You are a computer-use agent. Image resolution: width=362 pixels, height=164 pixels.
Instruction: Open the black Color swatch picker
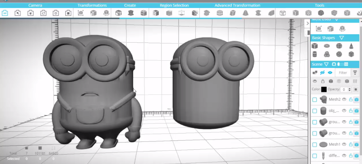tap(324, 89)
